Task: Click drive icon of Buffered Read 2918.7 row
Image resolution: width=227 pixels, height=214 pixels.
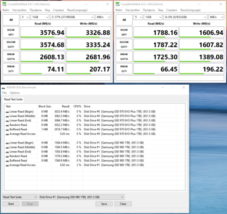Action: pyautogui.click(x=7, y=129)
